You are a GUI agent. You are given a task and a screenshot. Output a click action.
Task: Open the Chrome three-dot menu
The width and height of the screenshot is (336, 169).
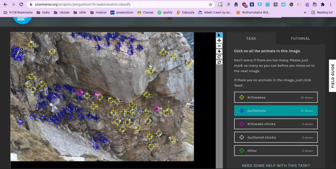(x=330, y=4)
